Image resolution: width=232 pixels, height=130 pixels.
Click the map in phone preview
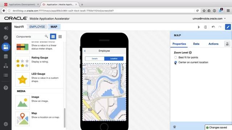[104, 92]
